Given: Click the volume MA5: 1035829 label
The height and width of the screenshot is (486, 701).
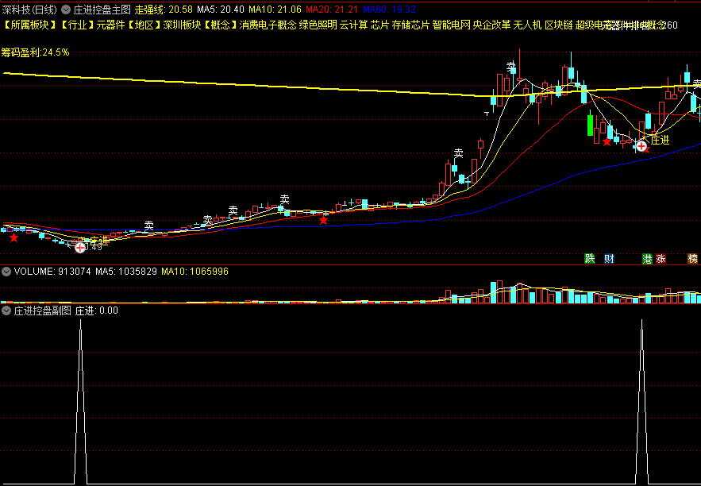Looking at the screenshot, I should tap(126, 272).
